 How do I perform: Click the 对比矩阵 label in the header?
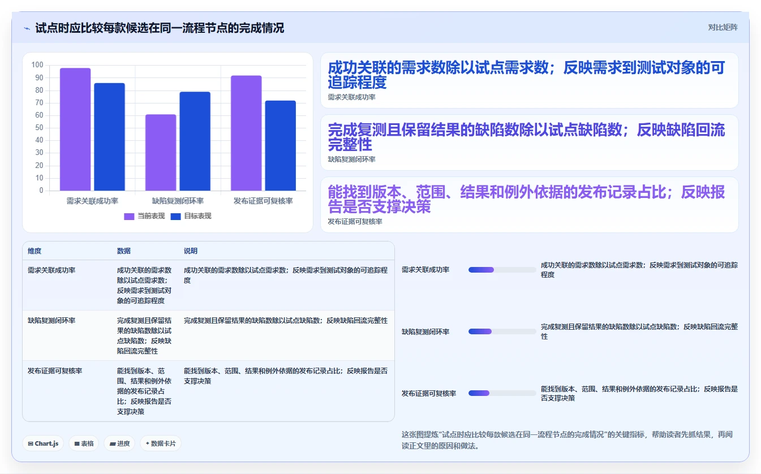click(723, 27)
